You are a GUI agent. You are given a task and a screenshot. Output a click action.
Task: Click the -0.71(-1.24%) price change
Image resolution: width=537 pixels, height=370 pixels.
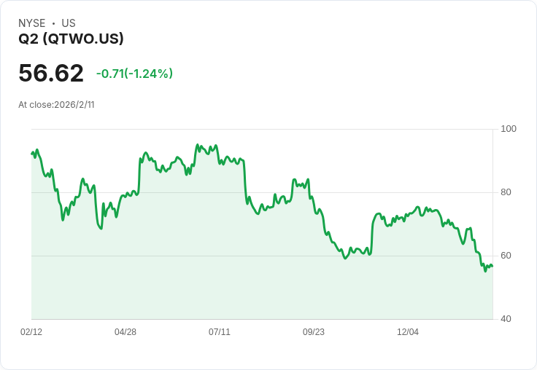134,74
